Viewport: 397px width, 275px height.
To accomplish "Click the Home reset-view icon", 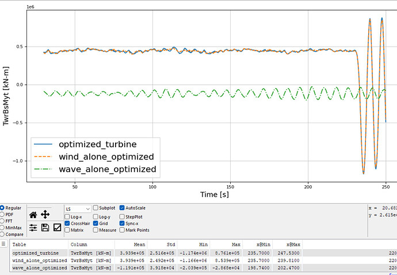I will 33,215.
